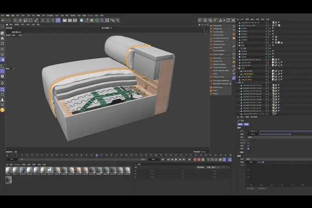Open the Chaos Scatter menu entry
Viewport: 312px width, 208px height.
(218, 54)
